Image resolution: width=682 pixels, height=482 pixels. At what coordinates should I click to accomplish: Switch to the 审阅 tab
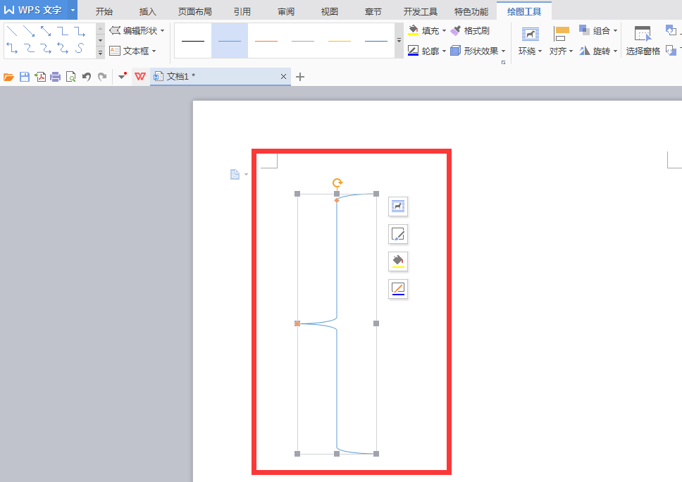click(286, 12)
